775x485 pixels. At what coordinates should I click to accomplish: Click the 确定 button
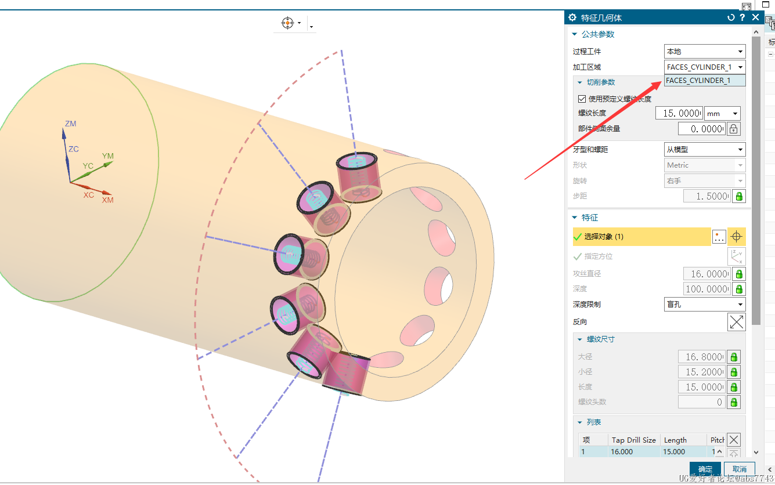click(705, 469)
